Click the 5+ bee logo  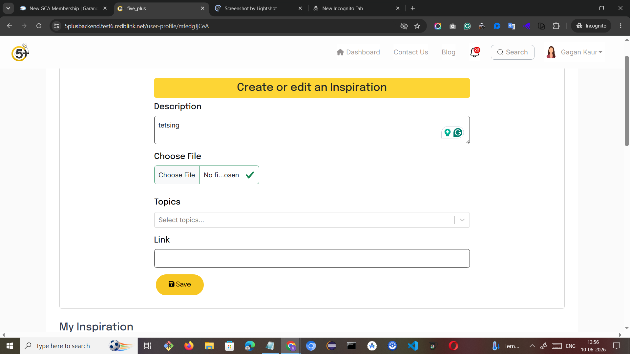click(20, 52)
